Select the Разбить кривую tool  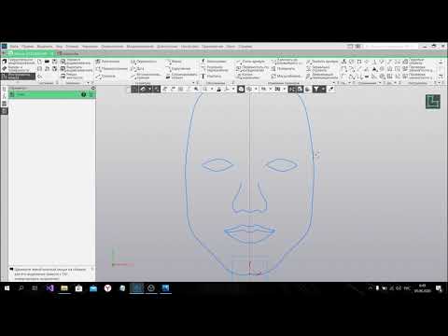[322, 62]
